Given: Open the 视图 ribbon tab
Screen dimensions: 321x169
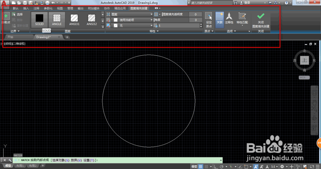Looking at the screenshot, I should tap(60, 8).
